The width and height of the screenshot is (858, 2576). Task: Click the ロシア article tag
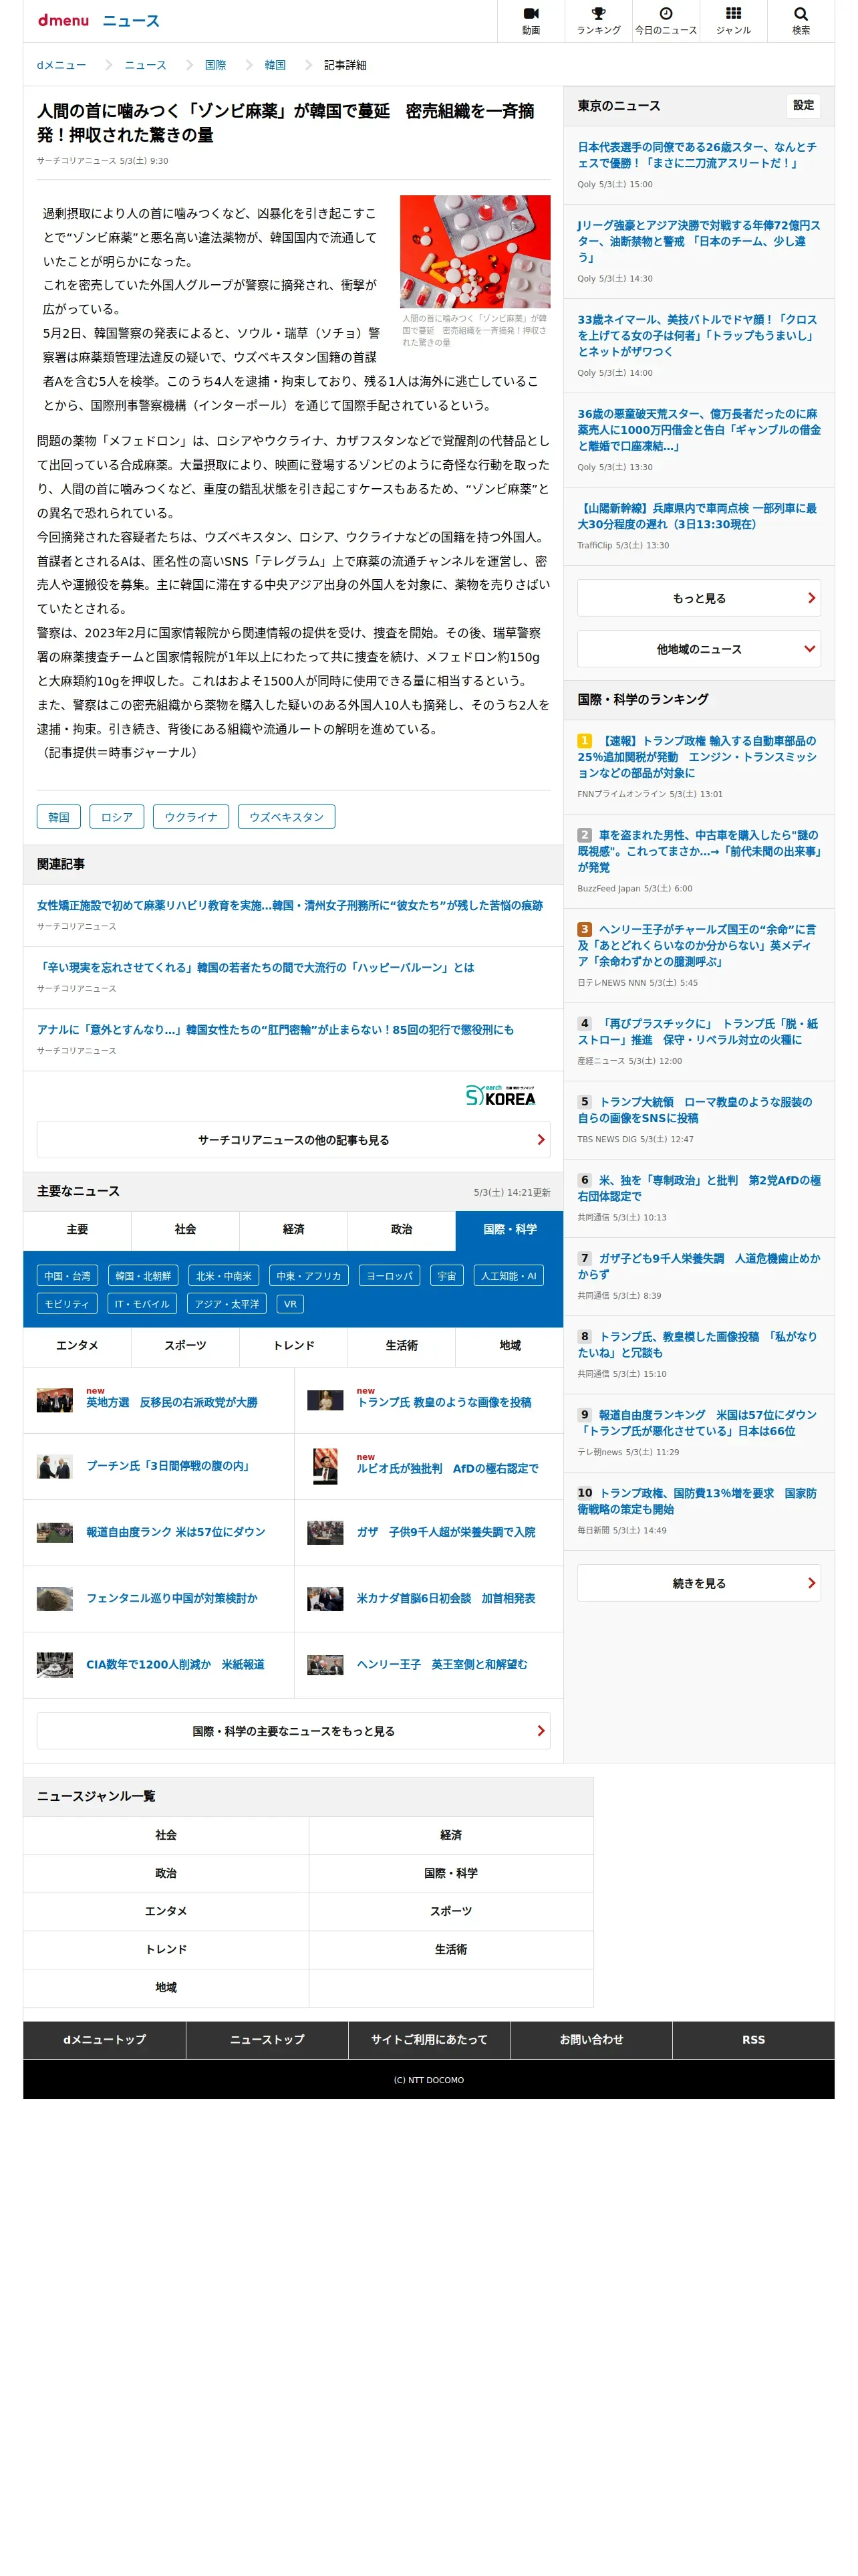(x=117, y=817)
